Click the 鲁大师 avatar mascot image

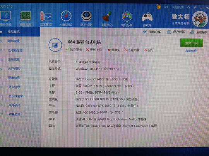tap(200, 19)
